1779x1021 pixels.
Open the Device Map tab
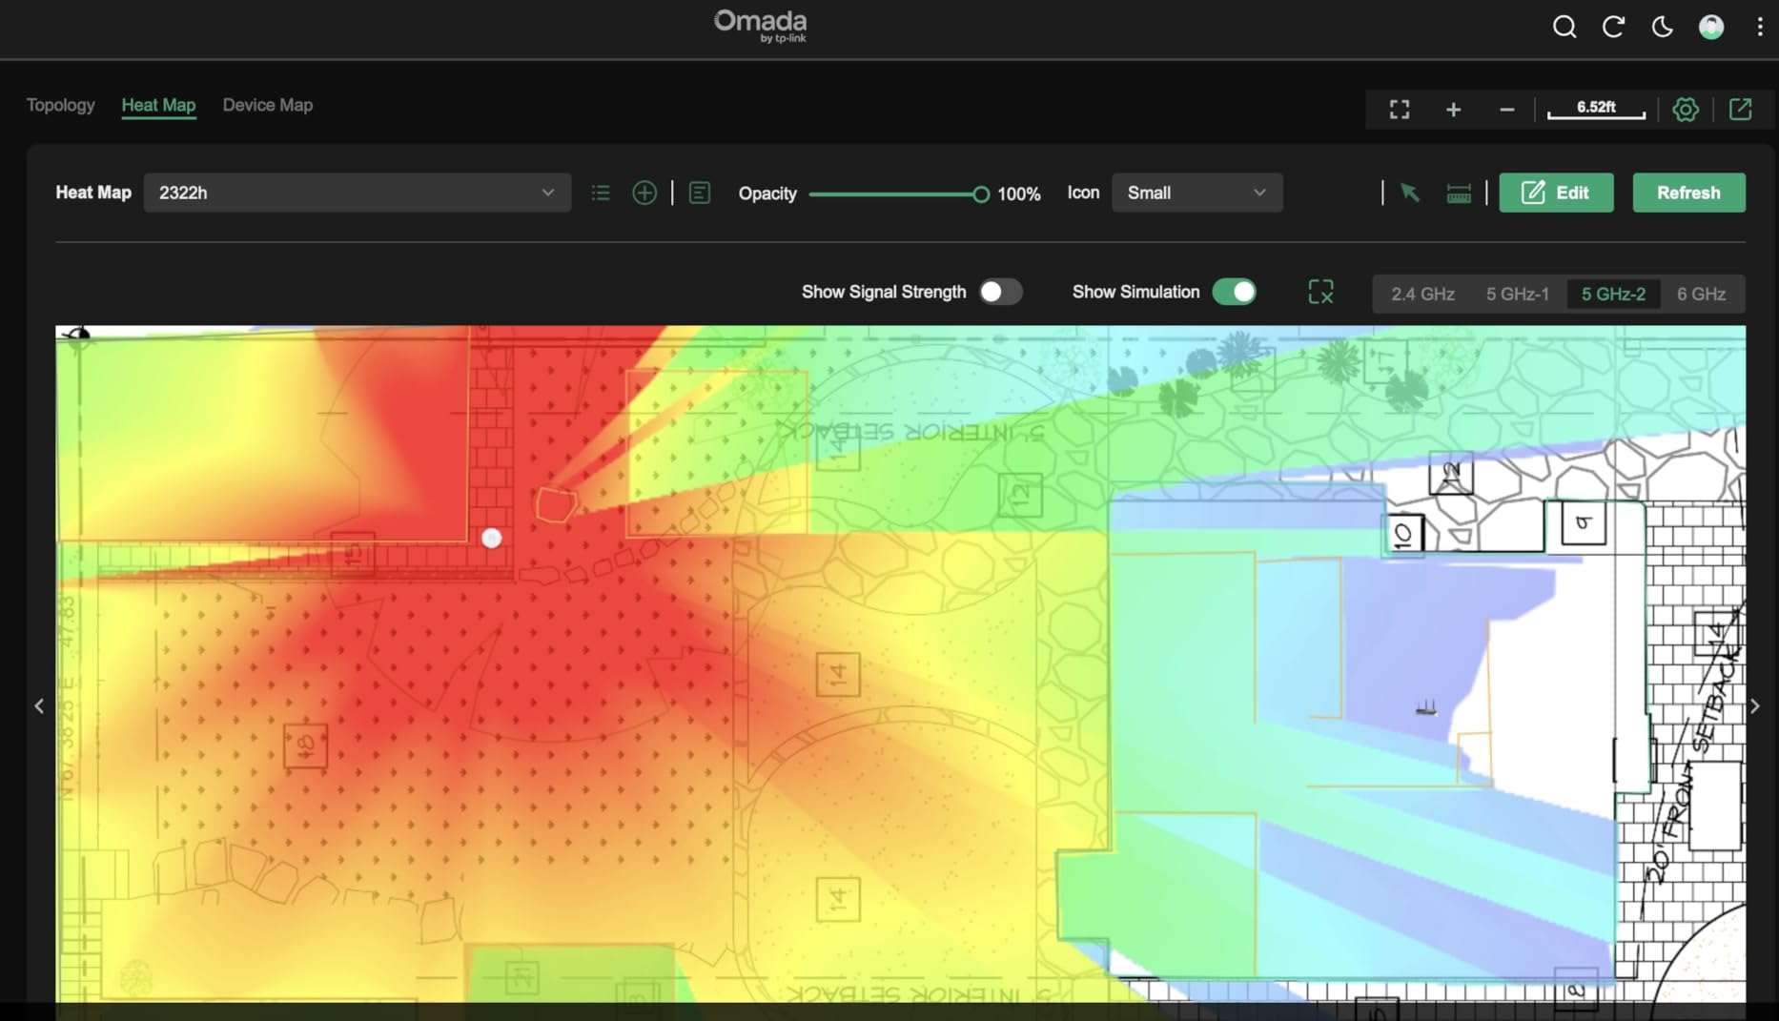pyautogui.click(x=267, y=105)
